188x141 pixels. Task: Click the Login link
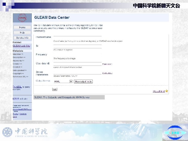(x=15, y=117)
